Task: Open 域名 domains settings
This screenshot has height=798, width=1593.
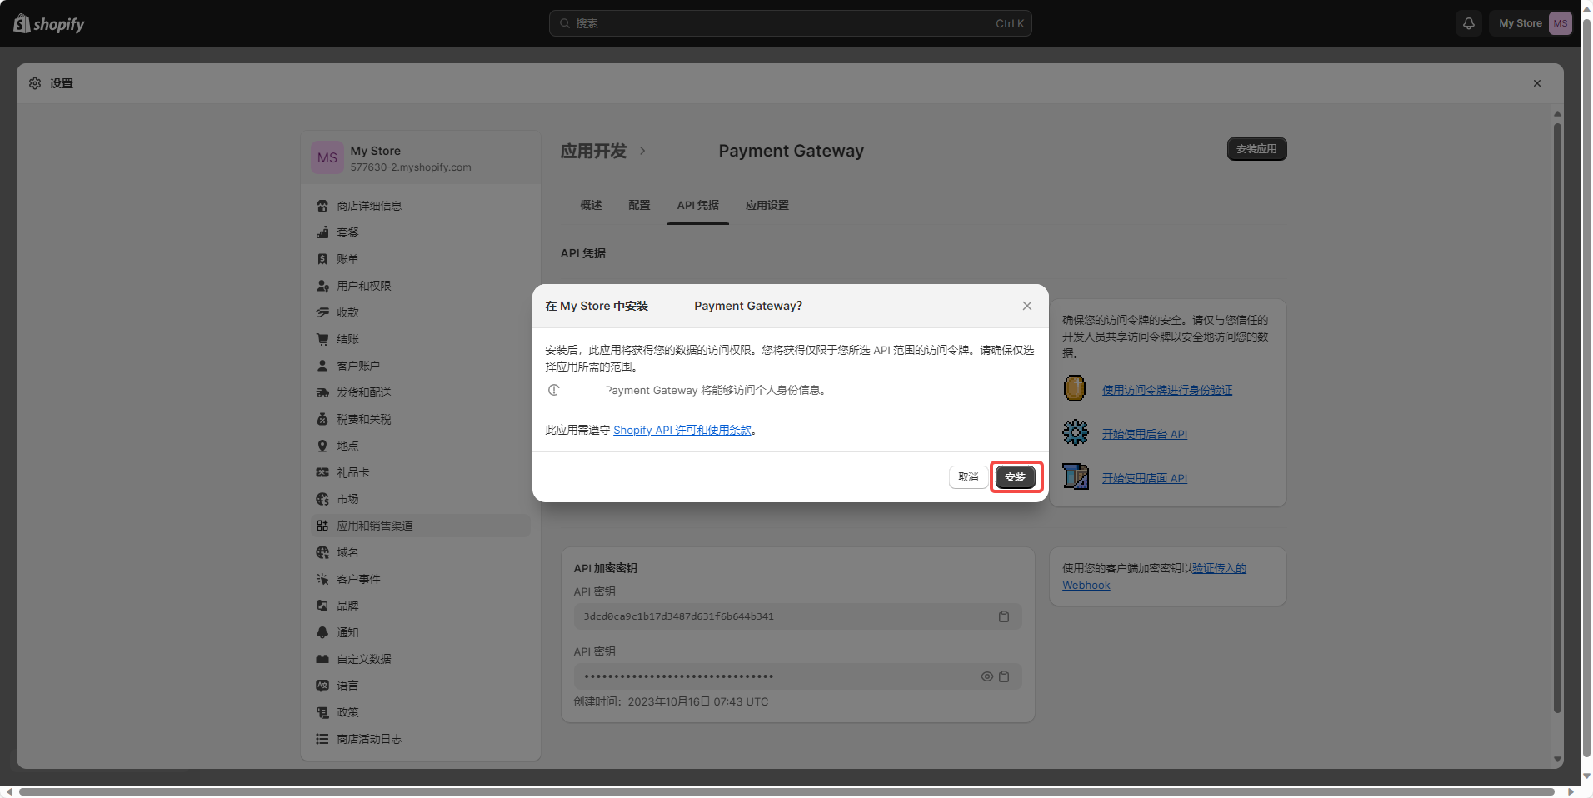Action: [421, 552]
